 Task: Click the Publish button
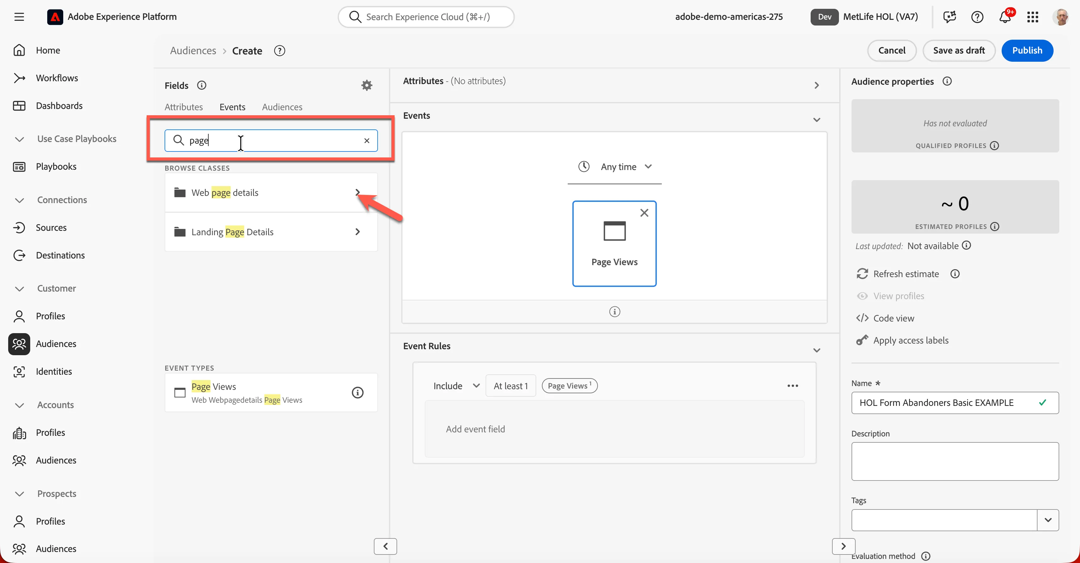click(x=1027, y=50)
